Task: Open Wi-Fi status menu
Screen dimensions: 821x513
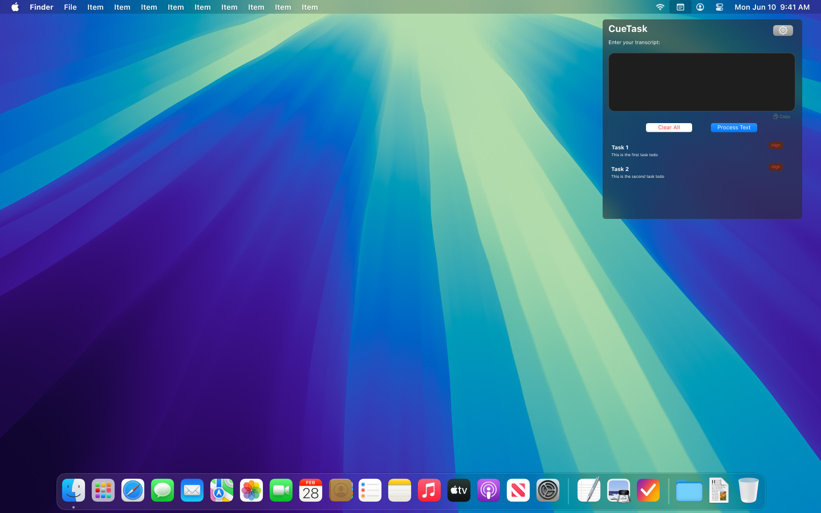Action: pos(660,7)
